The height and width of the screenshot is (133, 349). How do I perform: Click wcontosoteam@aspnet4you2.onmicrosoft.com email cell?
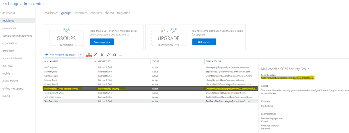tap(228, 76)
